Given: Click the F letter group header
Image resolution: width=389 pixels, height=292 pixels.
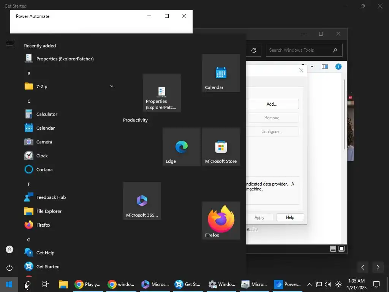Looking at the screenshot, I should (29, 184).
